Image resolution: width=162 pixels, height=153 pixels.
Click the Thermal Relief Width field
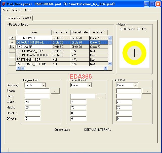[x=78, y=102]
